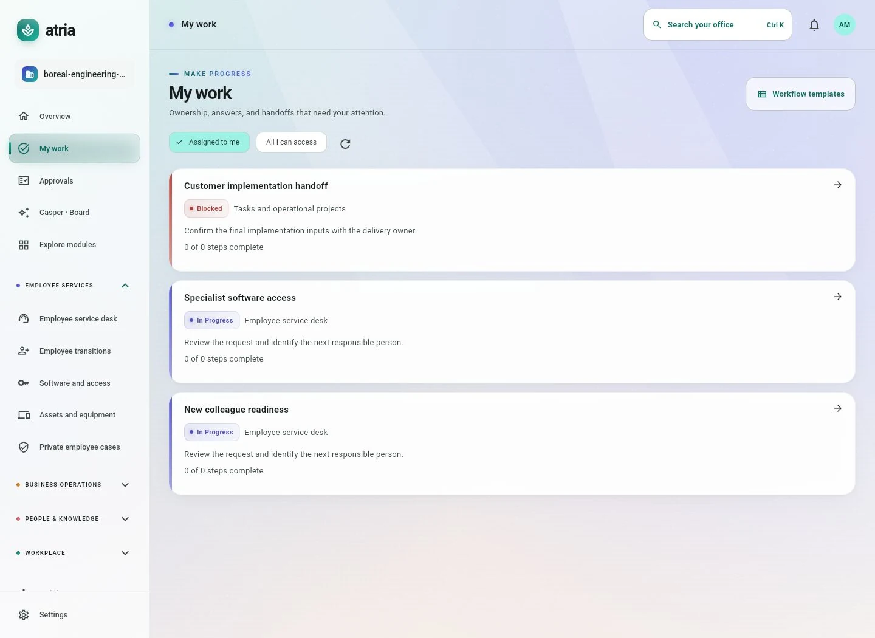The height and width of the screenshot is (638, 875).
Task: Select the All I can access filter
Action: pos(291,142)
